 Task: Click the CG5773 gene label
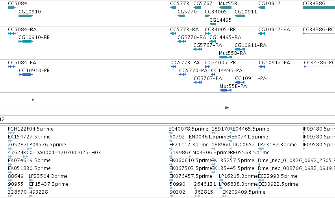pyautogui.click(x=180, y=4)
